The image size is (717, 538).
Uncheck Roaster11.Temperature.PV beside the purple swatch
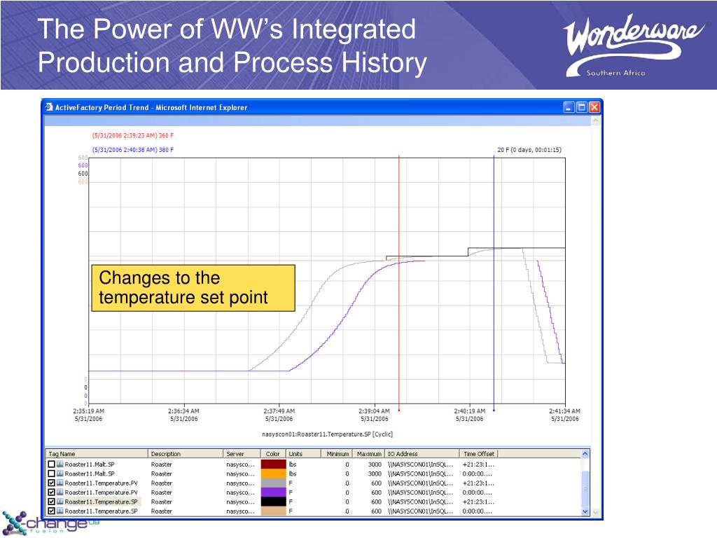(51, 492)
